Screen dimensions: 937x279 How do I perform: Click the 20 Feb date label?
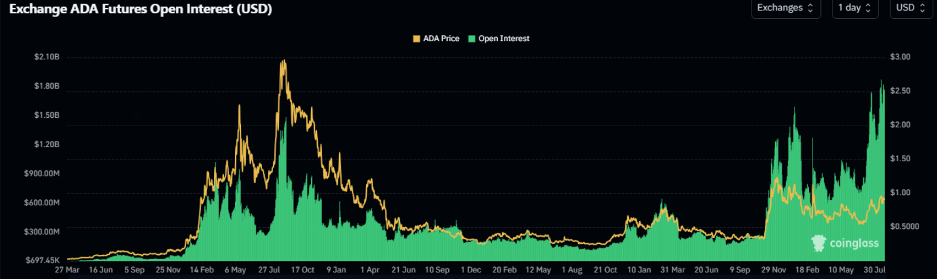click(504, 271)
